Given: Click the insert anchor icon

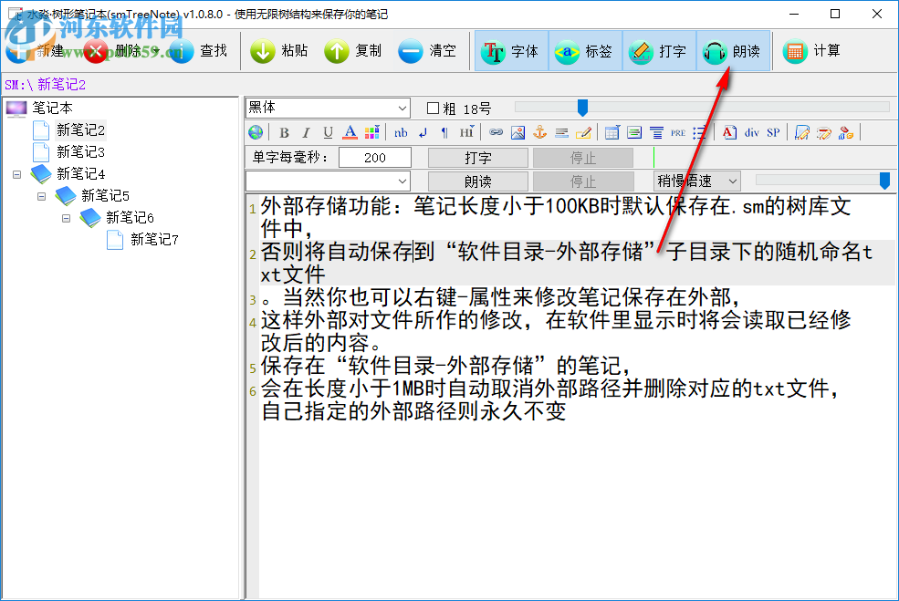Looking at the screenshot, I should click(539, 132).
